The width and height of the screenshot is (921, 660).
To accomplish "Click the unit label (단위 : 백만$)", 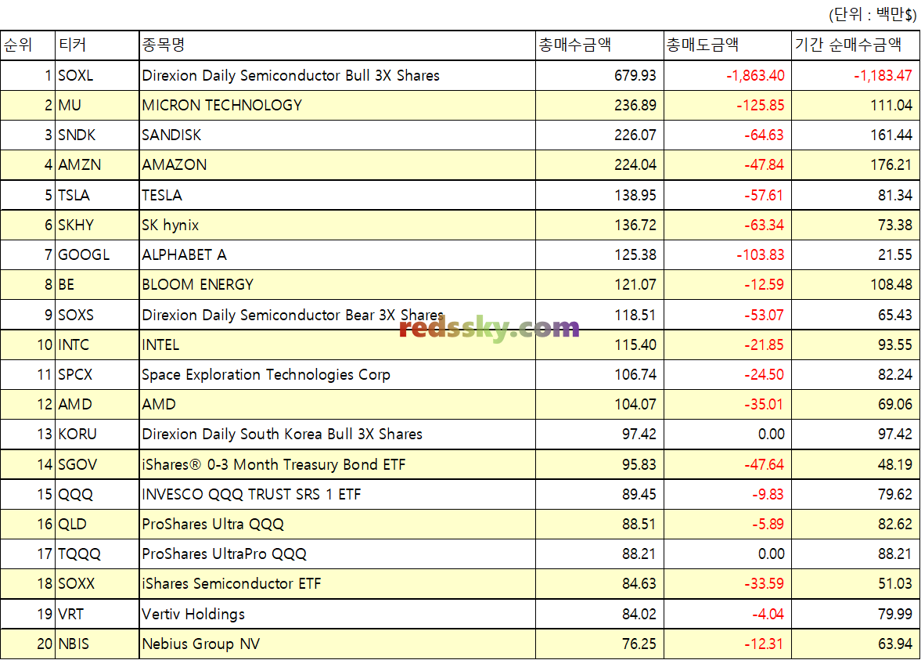I will pos(872,15).
